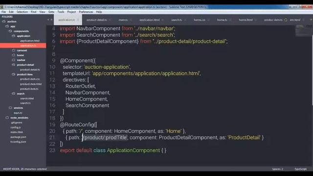Switch to the home.html tab
The image size is (313, 176).
(x=246, y=20)
